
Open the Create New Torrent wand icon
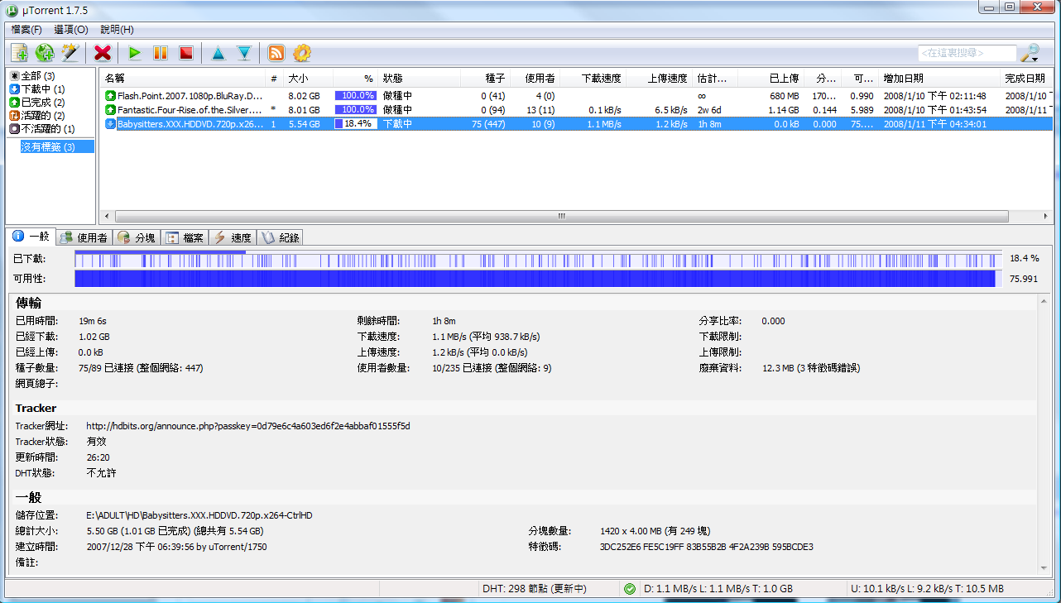coord(70,53)
